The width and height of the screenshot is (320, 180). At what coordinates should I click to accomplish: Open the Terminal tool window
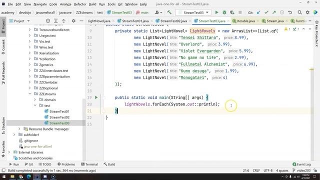[89, 164]
